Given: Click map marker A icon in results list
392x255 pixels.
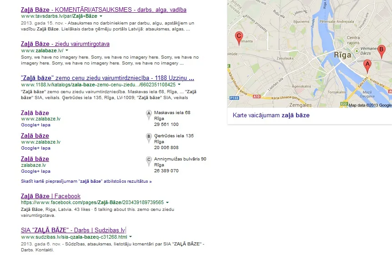Looking at the screenshot, I should (149, 115).
